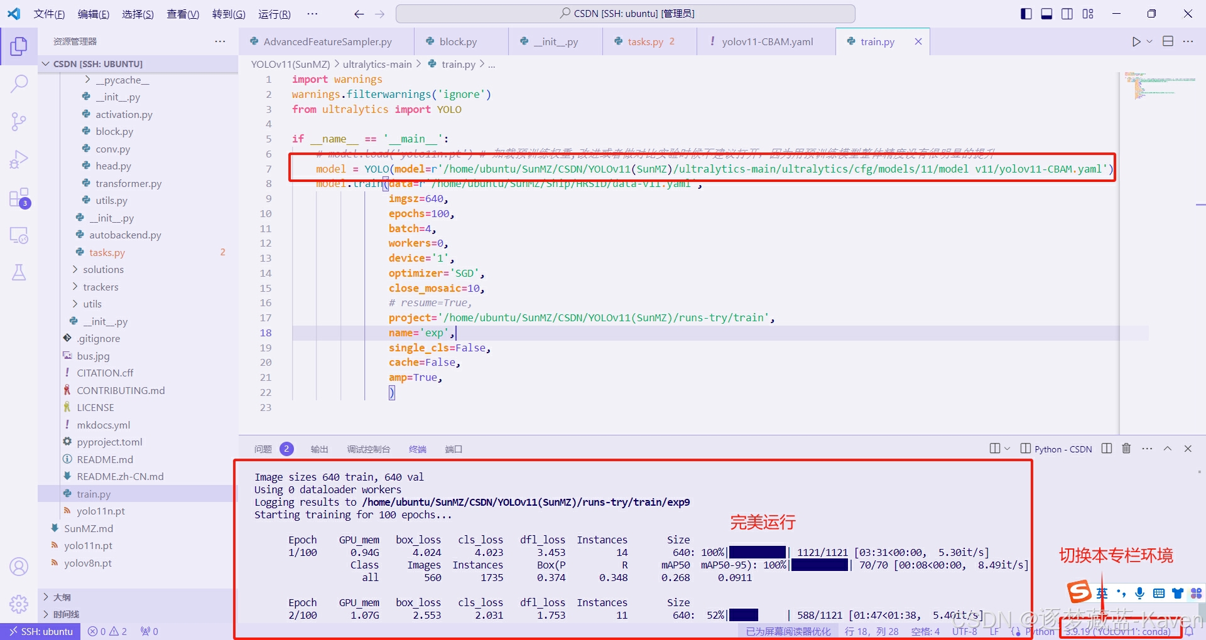Change indentation via 空格: 4 status item
Viewport: 1206px width, 640px height.
pyautogui.click(x=925, y=631)
